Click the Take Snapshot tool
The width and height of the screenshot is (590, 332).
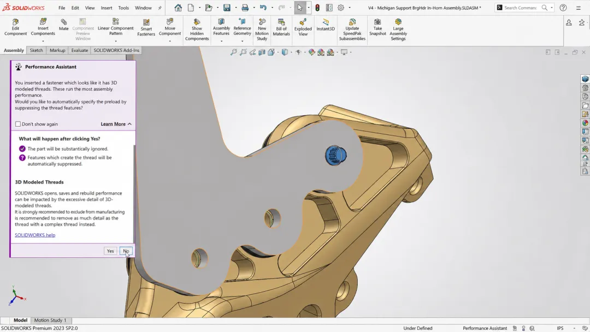click(x=377, y=27)
